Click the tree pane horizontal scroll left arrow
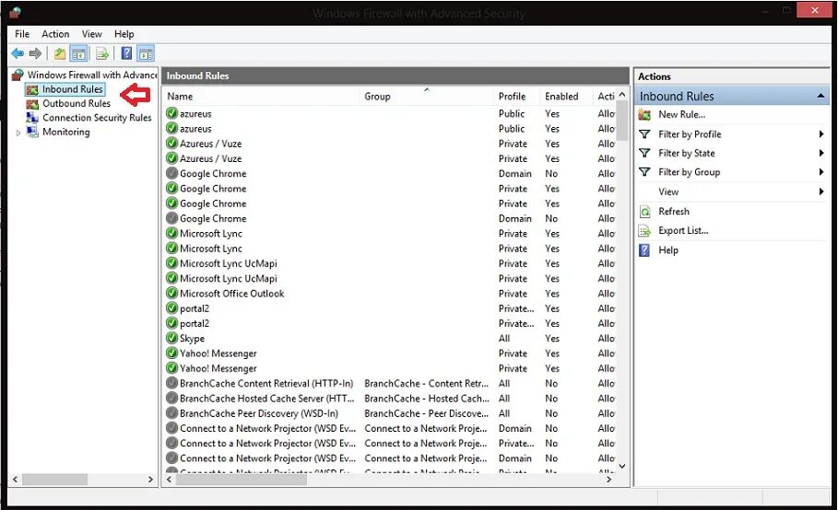The image size is (838, 510). tap(15, 480)
